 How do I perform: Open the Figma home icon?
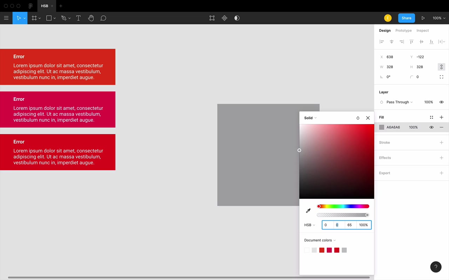pos(31,6)
